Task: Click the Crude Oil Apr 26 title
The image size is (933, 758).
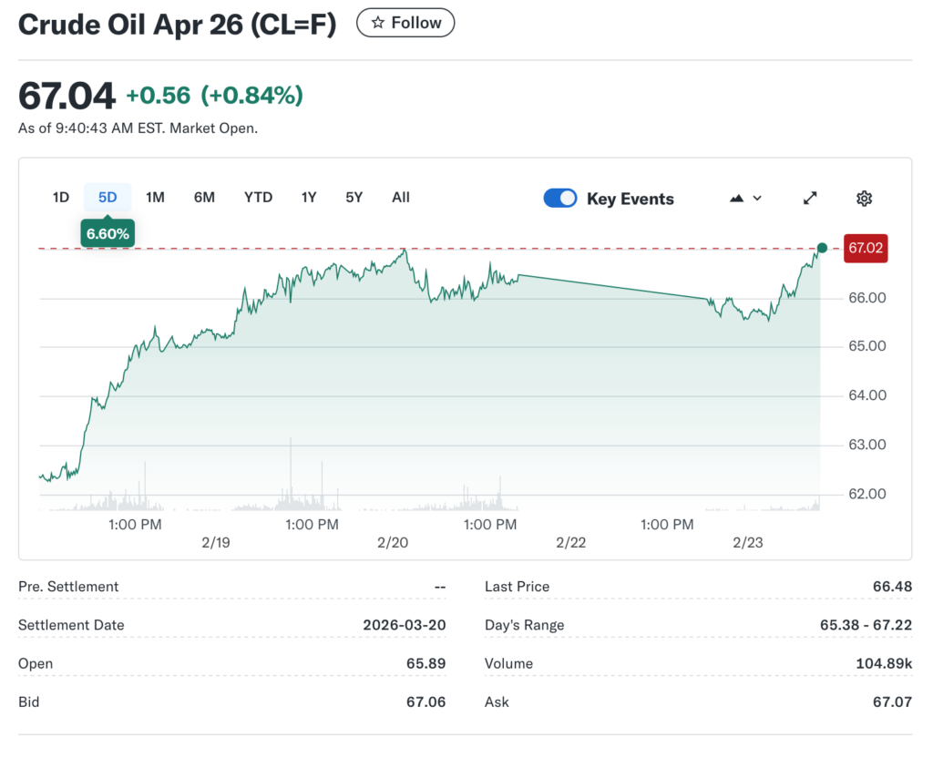Action: [x=176, y=24]
